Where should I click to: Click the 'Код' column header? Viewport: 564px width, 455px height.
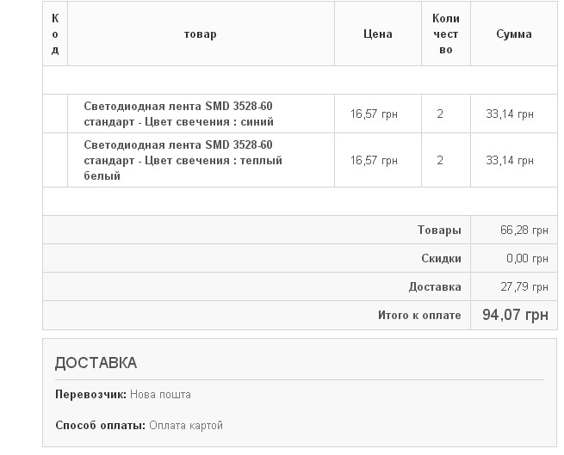pyautogui.click(x=55, y=34)
